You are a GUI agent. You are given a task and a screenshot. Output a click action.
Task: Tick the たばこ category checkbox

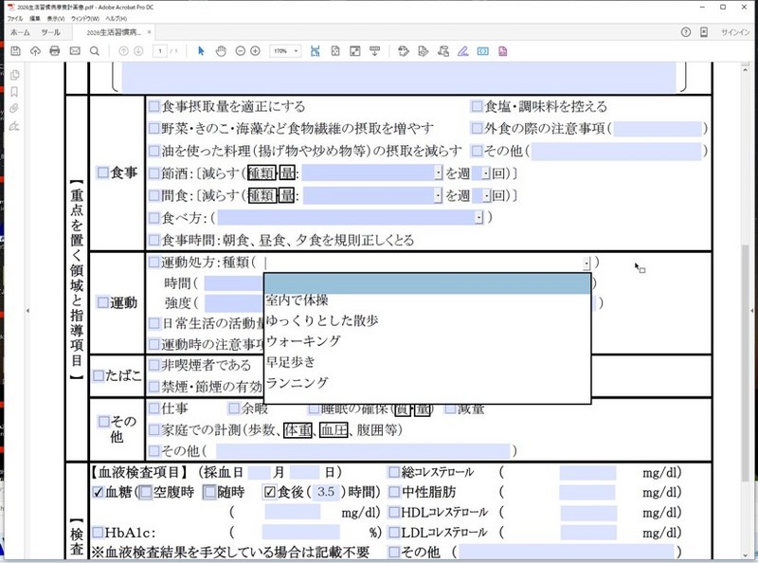(x=99, y=375)
